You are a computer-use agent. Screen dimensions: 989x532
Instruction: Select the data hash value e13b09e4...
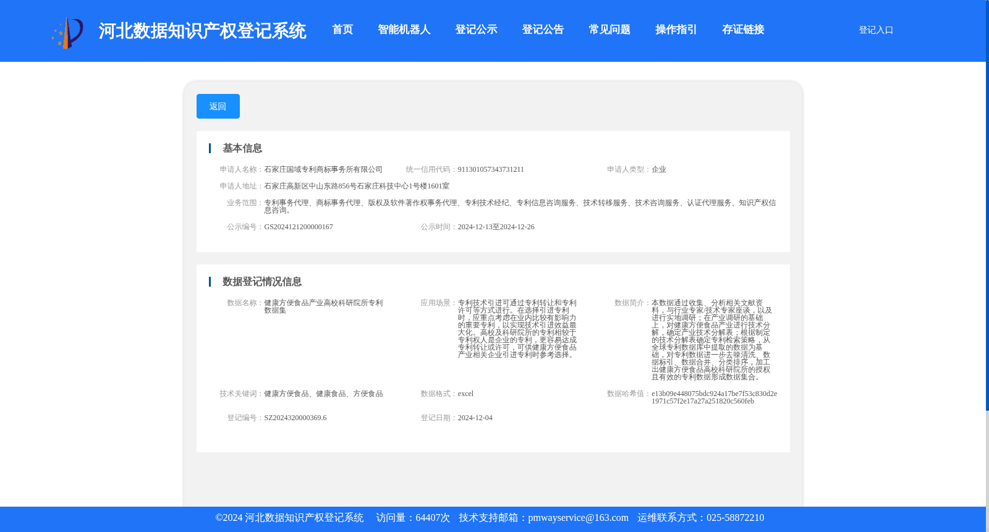pyautogui.click(x=715, y=397)
